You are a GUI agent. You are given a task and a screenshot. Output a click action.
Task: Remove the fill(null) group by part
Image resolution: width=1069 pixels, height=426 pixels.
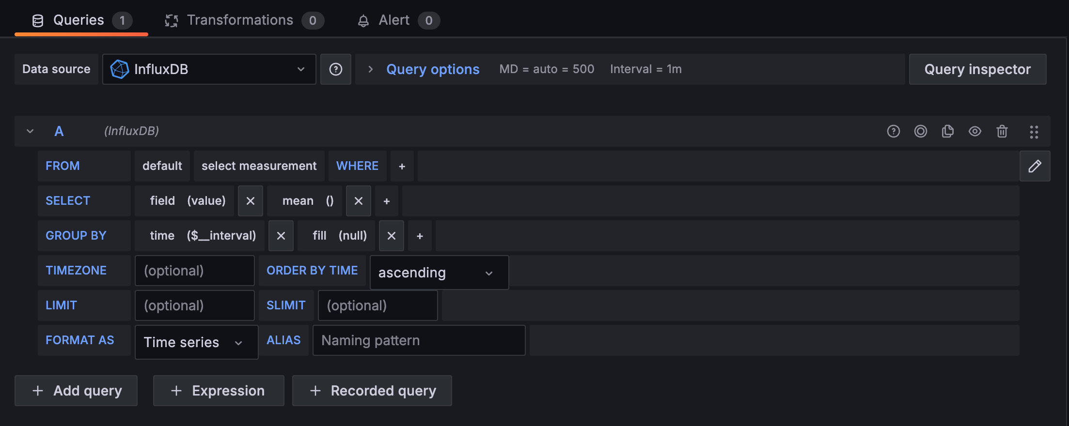[392, 236]
